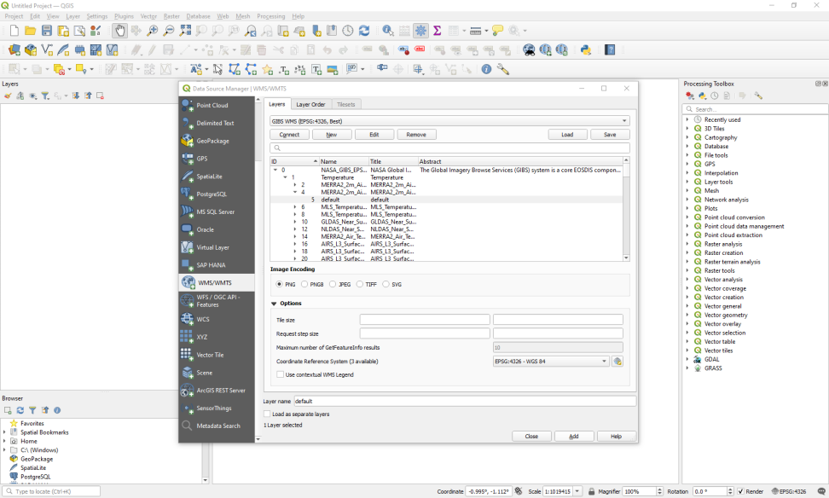Image resolution: width=829 pixels, height=498 pixels.
Task: Click the New connection button
Action: tap(332, 135)
